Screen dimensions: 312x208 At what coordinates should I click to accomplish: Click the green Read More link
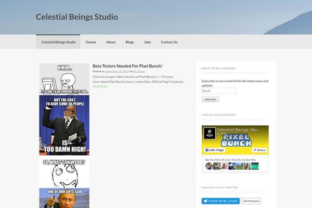pyautogui.click(x=100, y=86)
